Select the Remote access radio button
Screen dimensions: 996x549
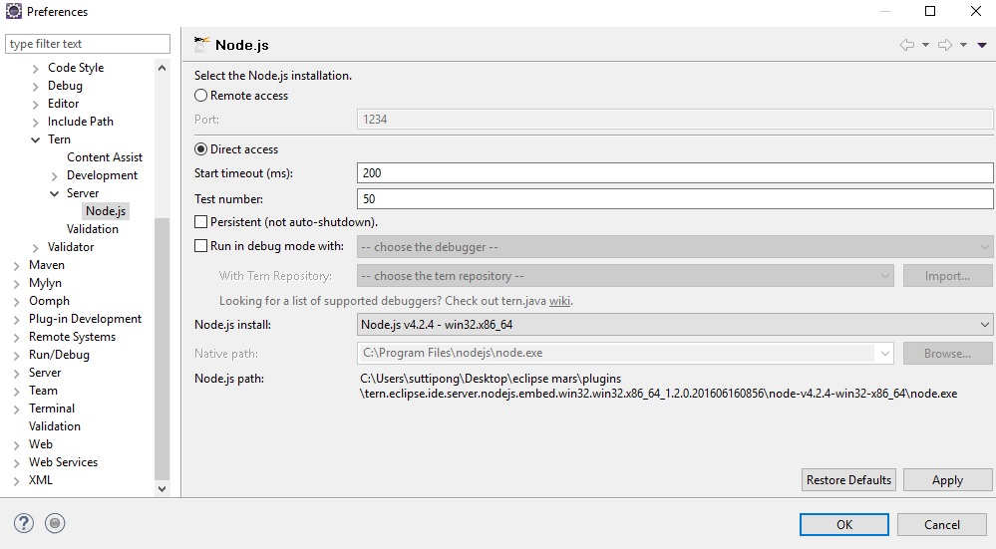click(200, 96)
